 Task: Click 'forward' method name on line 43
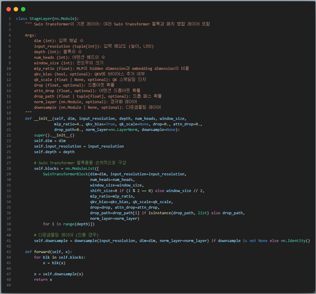[x=42, y=252]
